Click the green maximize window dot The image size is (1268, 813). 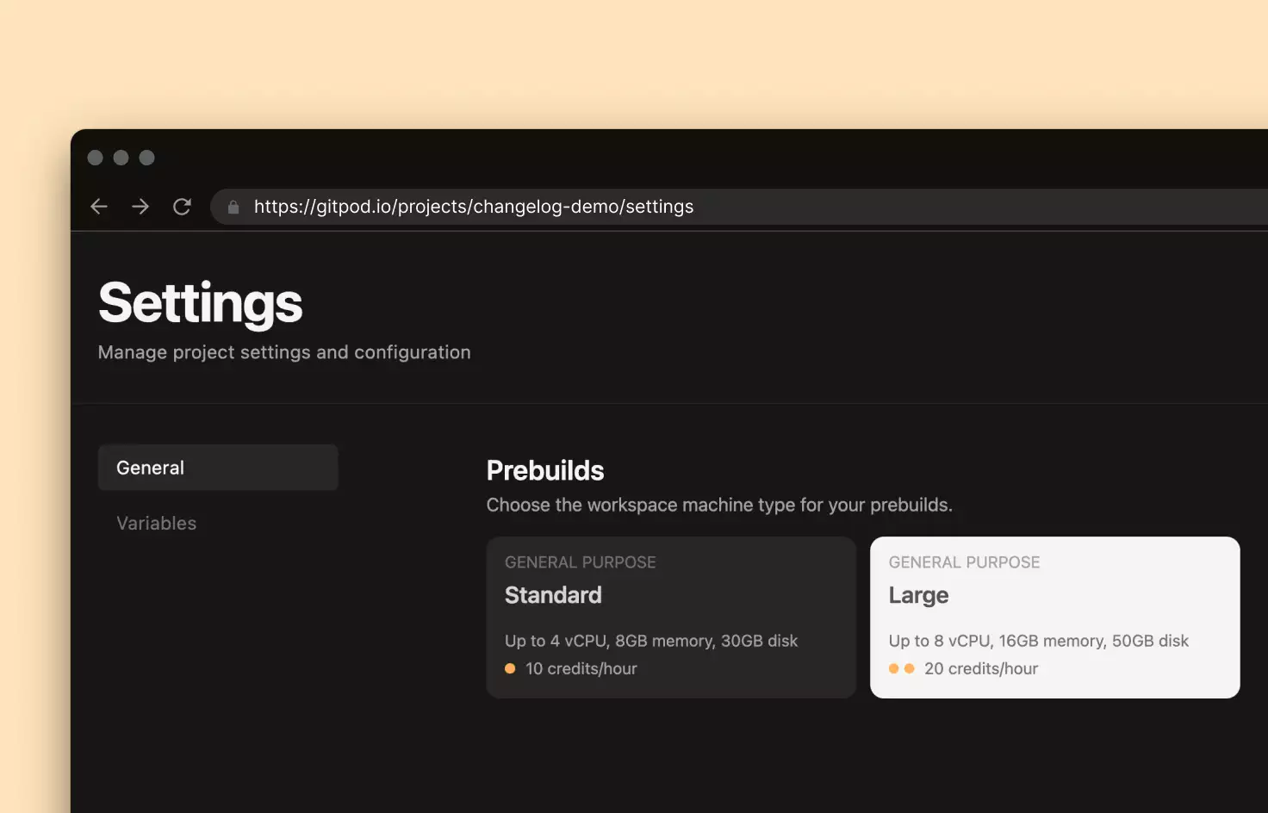coord(147,158)
